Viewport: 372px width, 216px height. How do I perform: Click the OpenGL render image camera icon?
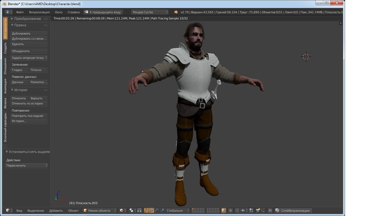[258, 211]
